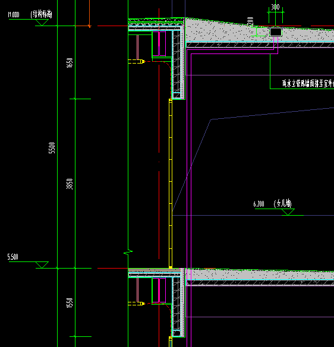Select the 雨水立管贴墙面 annotation text

(308, 84)
